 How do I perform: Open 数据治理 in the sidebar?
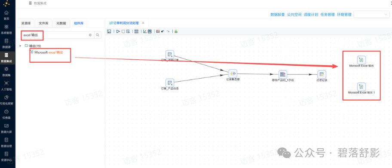click(x=6, y=143)
